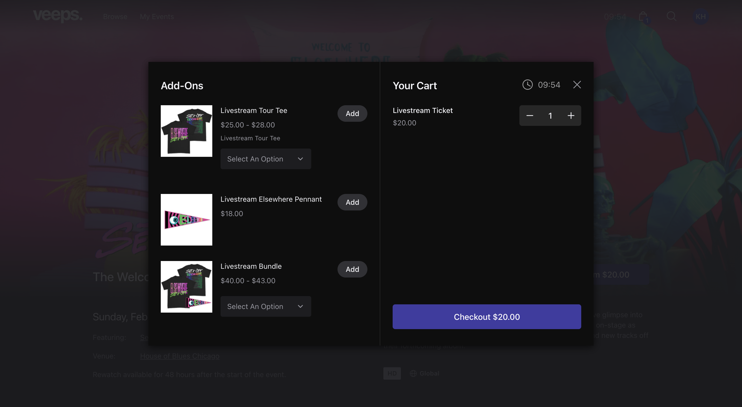Go to My Events in navigation
The width and height of the screenshot is (742, 407).
(x=157, y=17)
